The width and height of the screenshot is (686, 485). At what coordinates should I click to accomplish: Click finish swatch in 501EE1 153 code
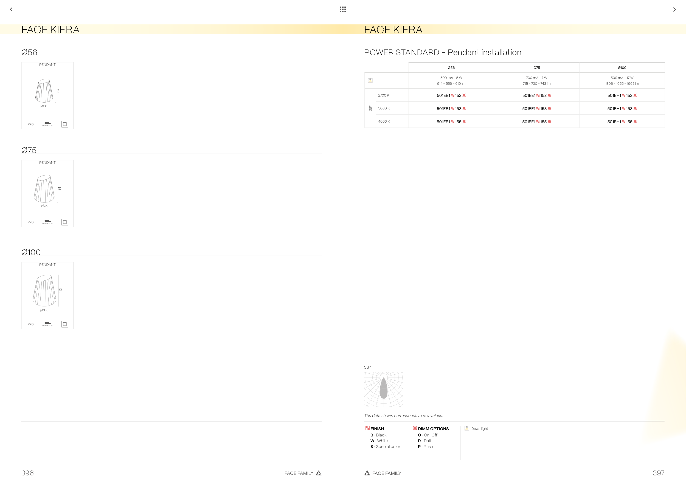pos(538,109)
